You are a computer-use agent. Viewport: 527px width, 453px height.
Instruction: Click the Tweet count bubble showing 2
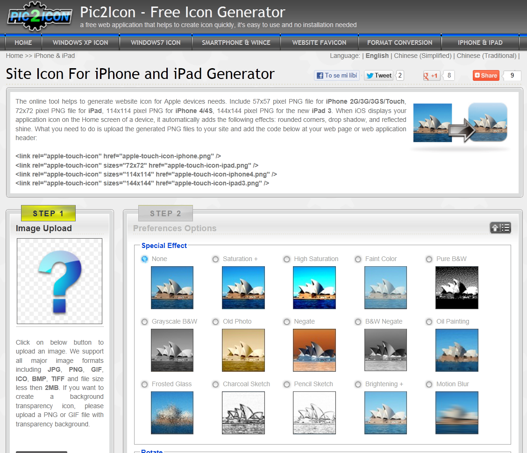[x=399, y=75]
